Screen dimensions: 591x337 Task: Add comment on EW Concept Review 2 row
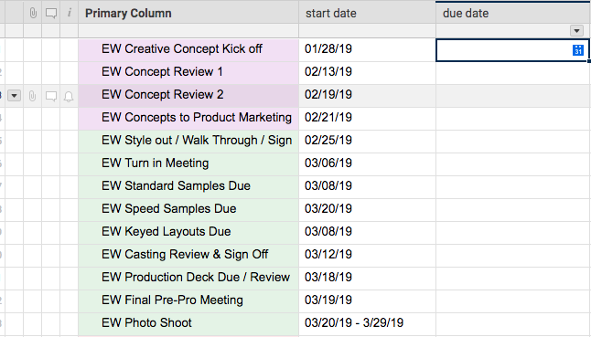(51, 96)
